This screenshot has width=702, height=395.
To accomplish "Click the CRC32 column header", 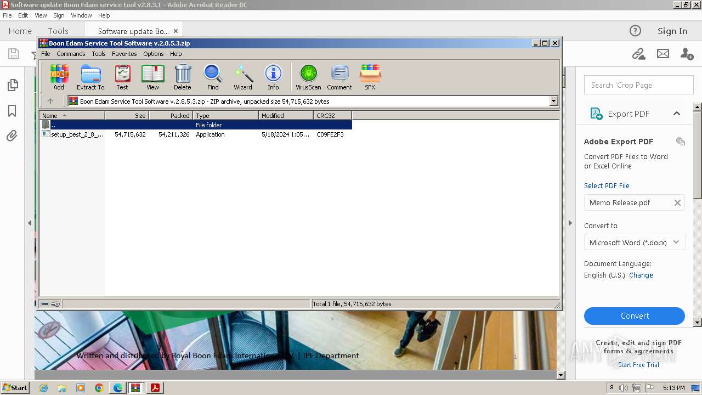I will [x=332, y=116].
